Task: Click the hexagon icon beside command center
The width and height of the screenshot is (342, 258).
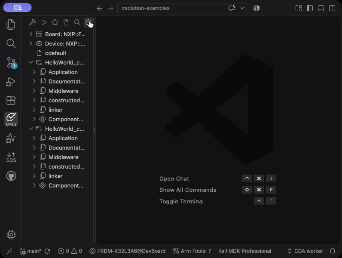Action: (x=256, y=8)
